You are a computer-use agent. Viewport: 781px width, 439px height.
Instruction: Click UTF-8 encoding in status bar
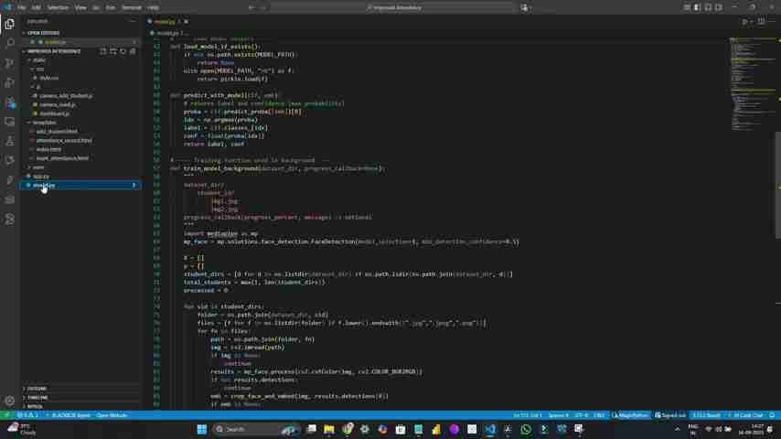pyautogui.click(x=582, y=415)
